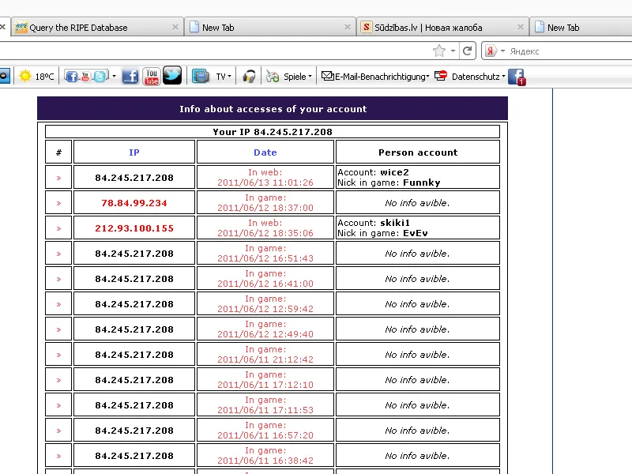Sort table by the IP column header

click(x=134, y=152)
